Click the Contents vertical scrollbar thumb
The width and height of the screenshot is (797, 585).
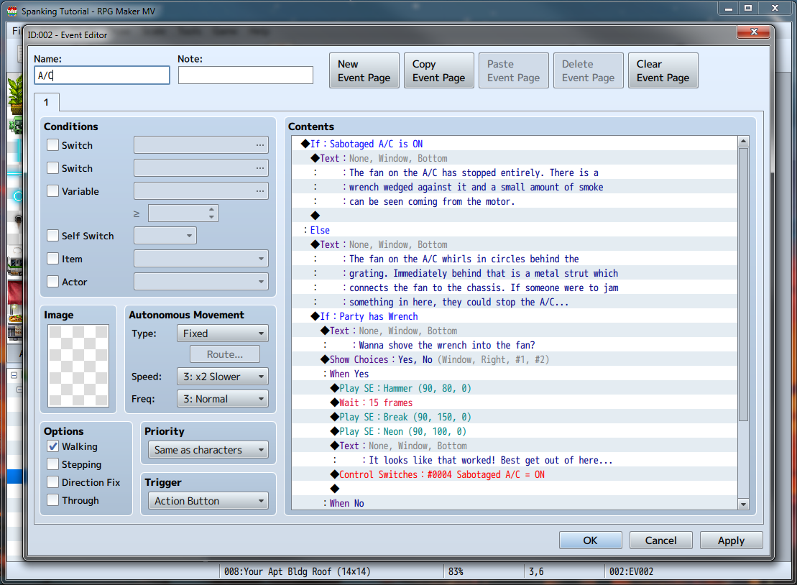[x=744, y=285]
